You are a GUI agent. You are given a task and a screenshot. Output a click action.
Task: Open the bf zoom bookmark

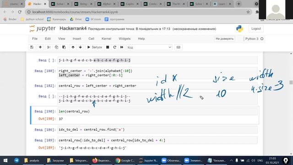pos(93,19)
